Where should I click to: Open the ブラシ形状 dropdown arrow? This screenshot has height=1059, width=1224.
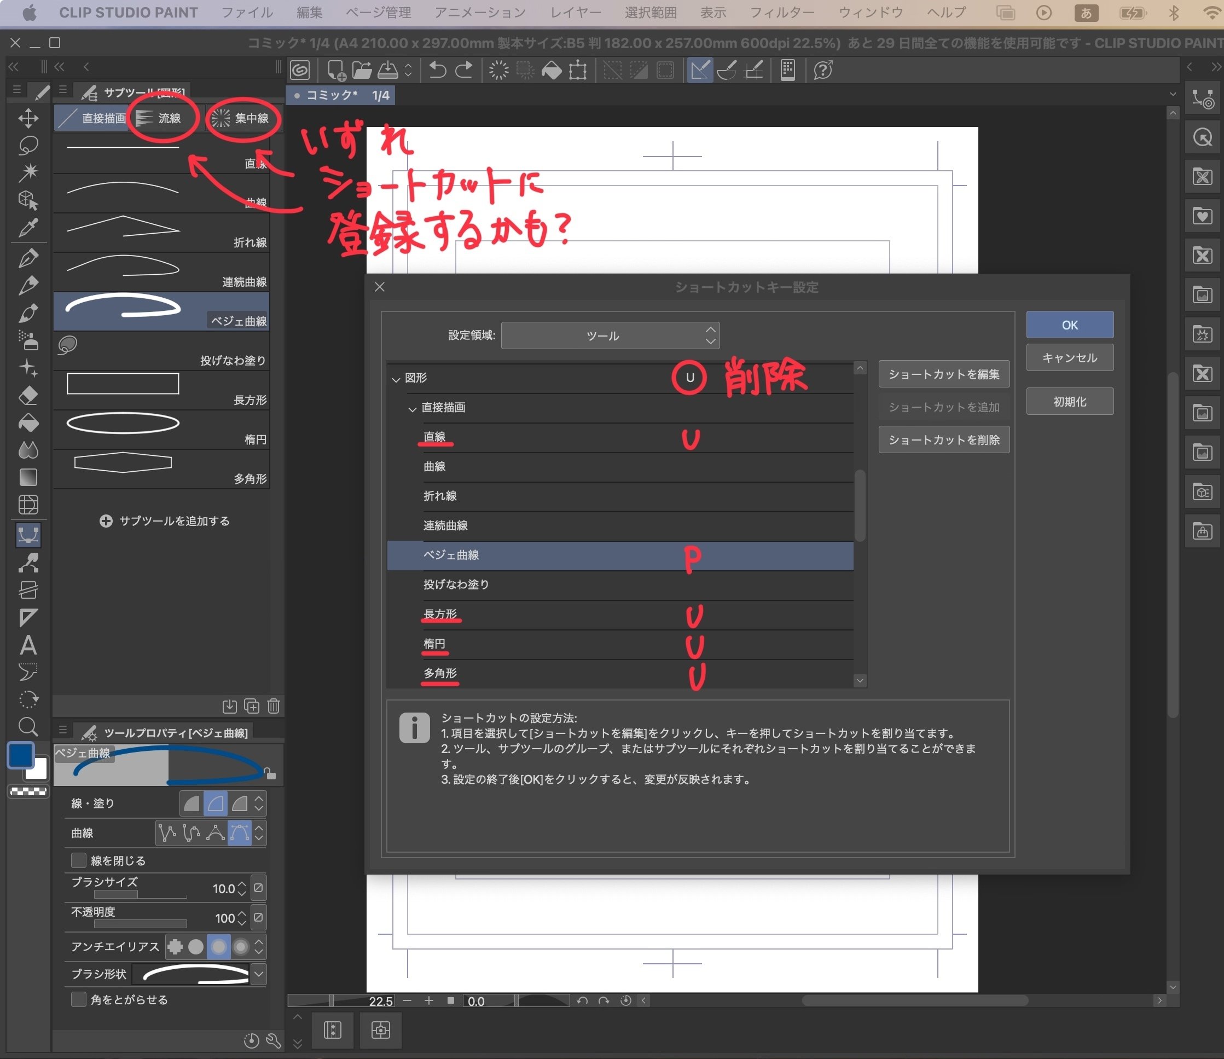pyautogui.click(x=259, y=974)
